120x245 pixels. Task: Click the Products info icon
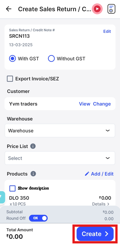(33, 174)
